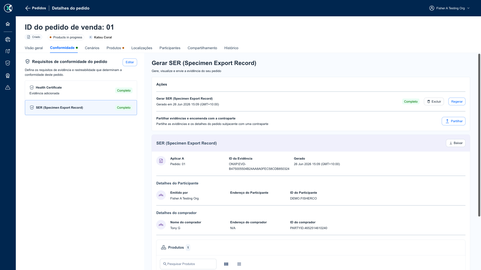Open the award badge sidebar icon
The width and height of the screenshot is (481, 270).
[8, 76]
